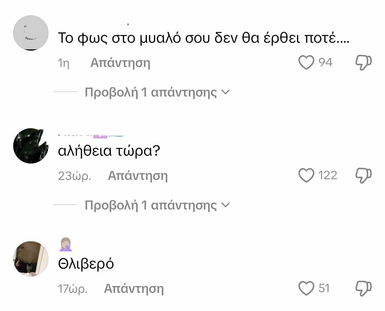The height and width of the screenshot is (311, 385).
Task: Select the comment text 'αλήθεια τώρα?'
Action: [x=109, y=151]
